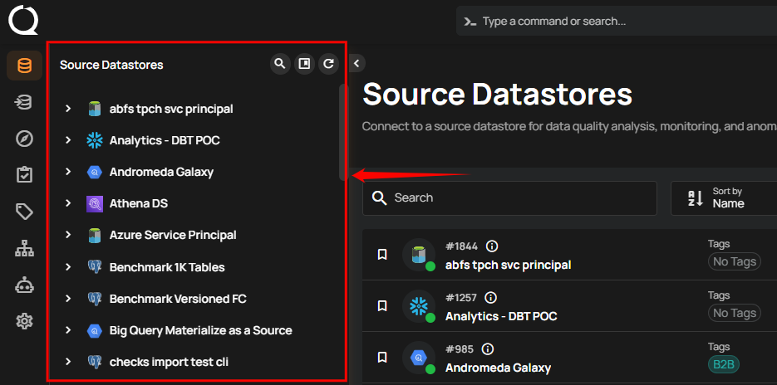Screen dimensions: 777x385
Task: Open the Sort by Name dropdown
Action: coord(725,198)
